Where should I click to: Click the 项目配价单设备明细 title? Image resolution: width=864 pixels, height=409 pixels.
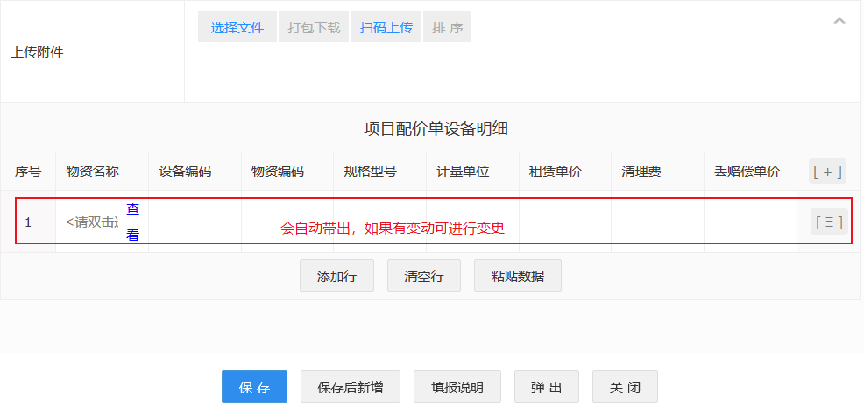(x=436, y=129)
